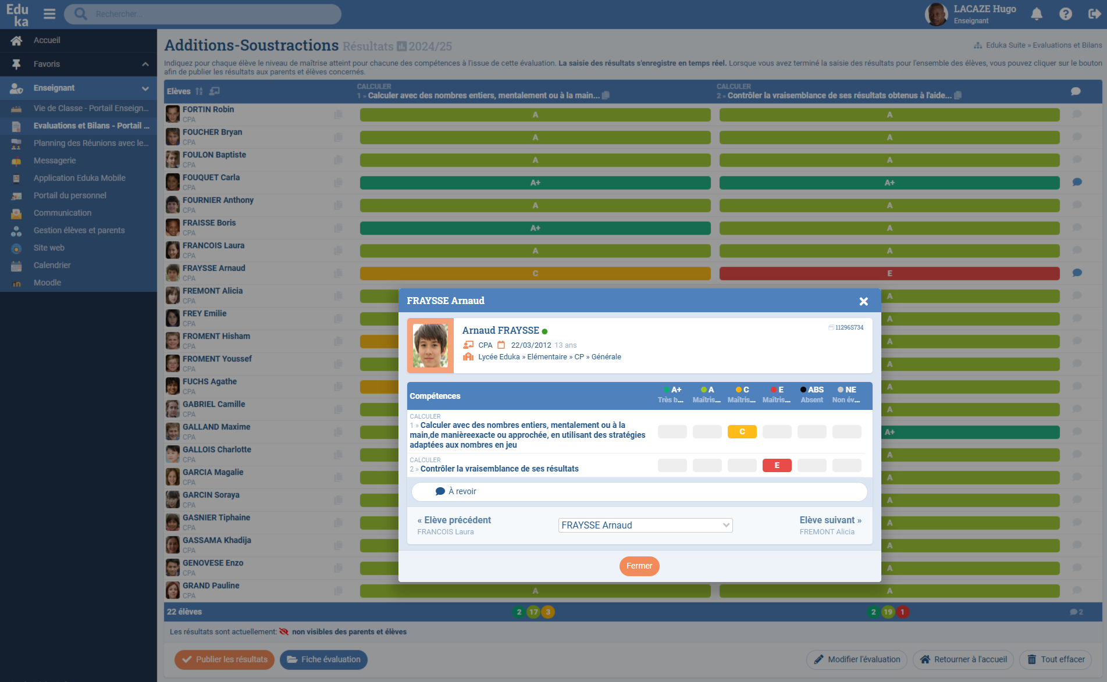
Task: Select the NE option for competence 1
Action: click(x=846, y=432)
